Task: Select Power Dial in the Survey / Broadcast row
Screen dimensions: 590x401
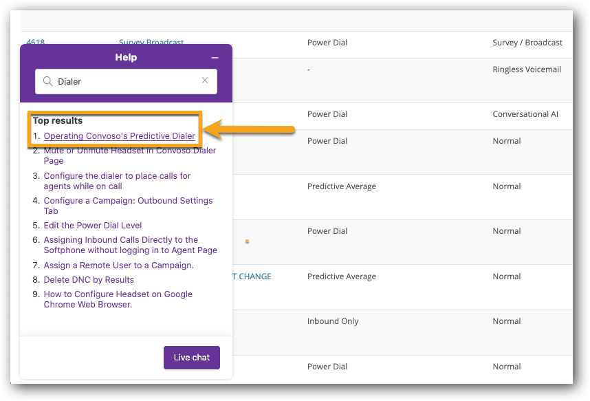Action: pos(327,43)
